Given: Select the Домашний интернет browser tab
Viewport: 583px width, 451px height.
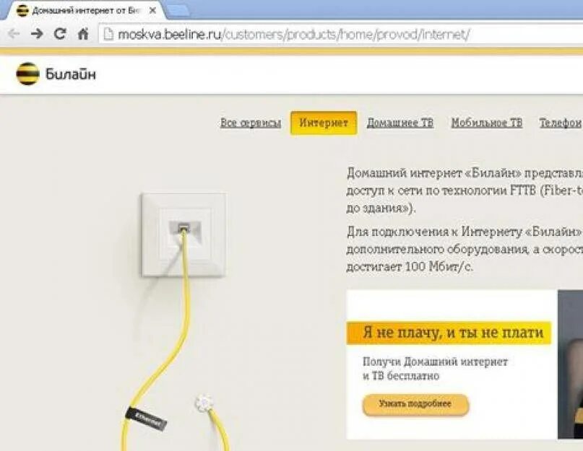Looking at the screenshot, I should [x=84, y=11].
